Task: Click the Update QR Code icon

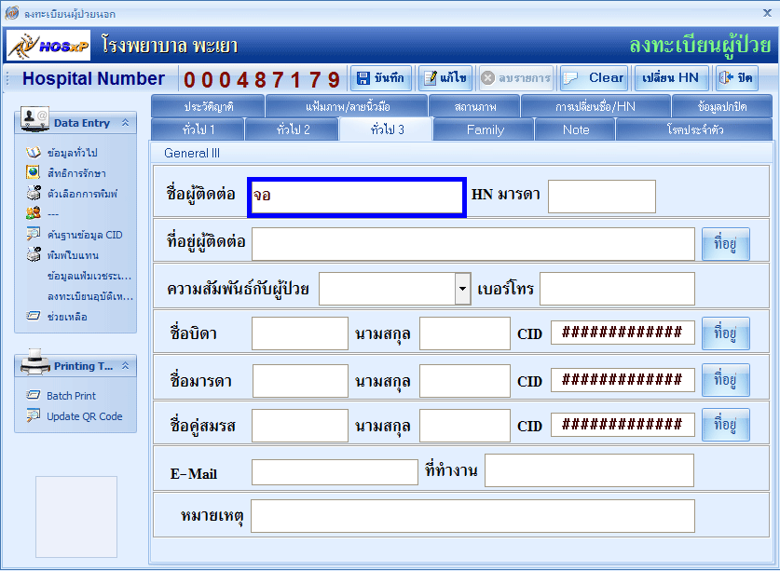Action: point(34,415)
